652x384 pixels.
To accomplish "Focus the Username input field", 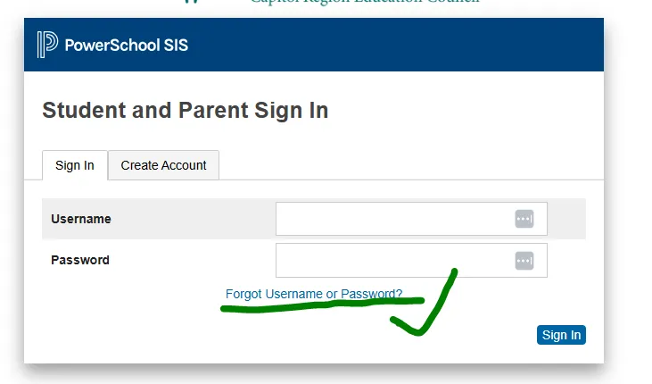I will [394, 219].
